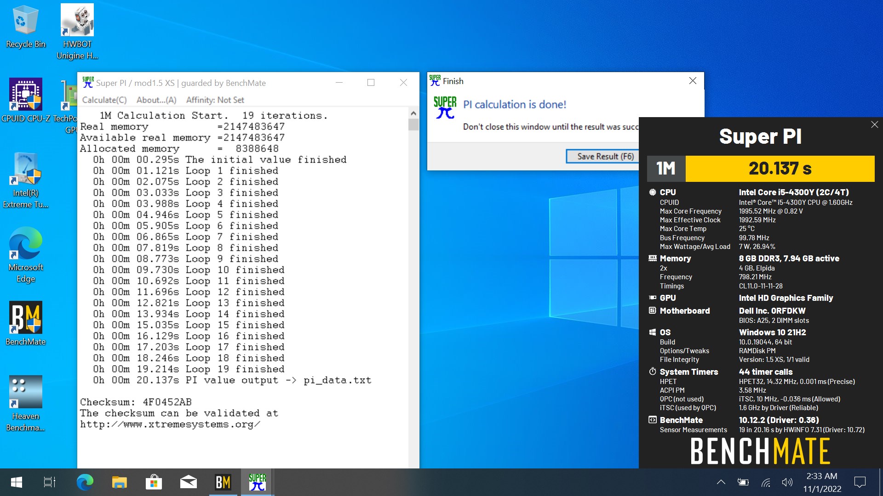
Task: Close the Super PI window
Action: tap(403, 83)
